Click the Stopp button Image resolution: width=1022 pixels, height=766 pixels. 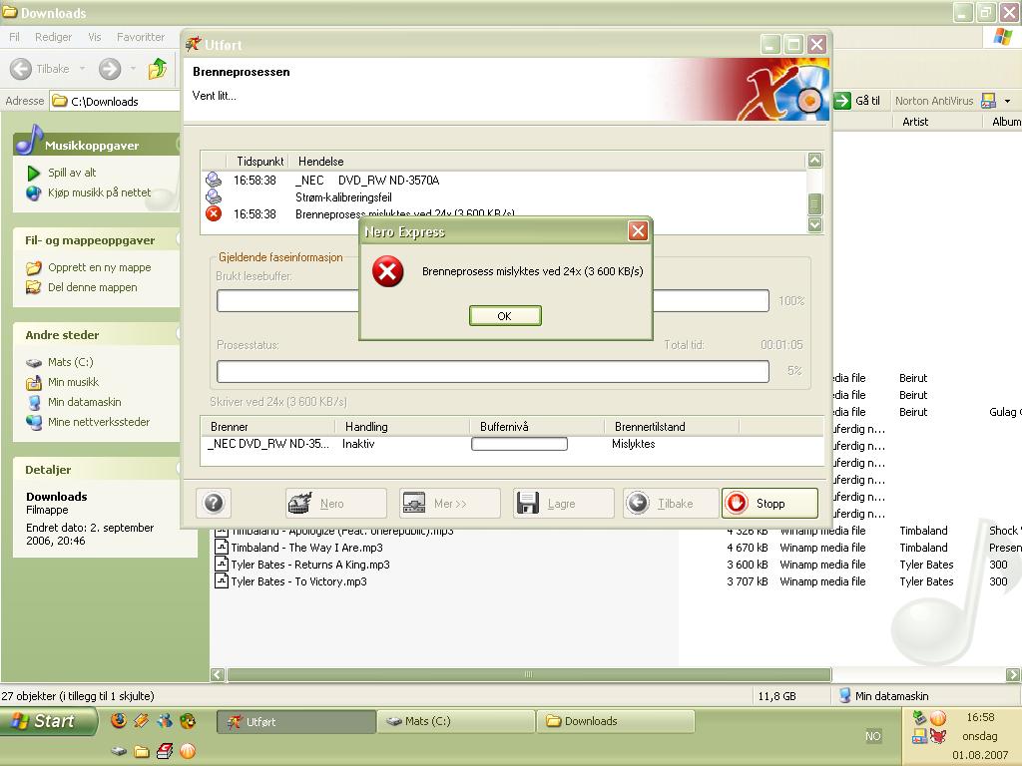[769, 504]
